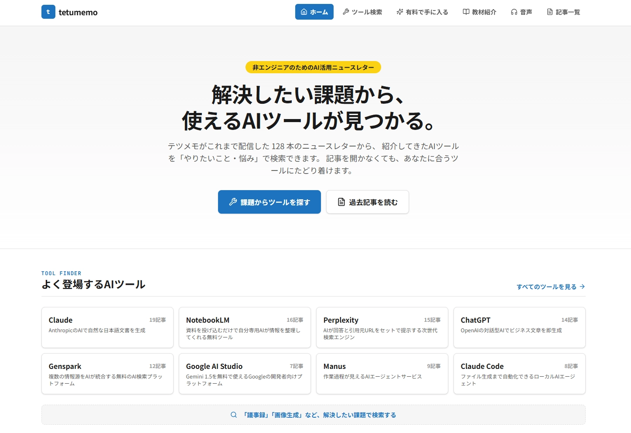Click the tetumemo blue logo icon

48,12
